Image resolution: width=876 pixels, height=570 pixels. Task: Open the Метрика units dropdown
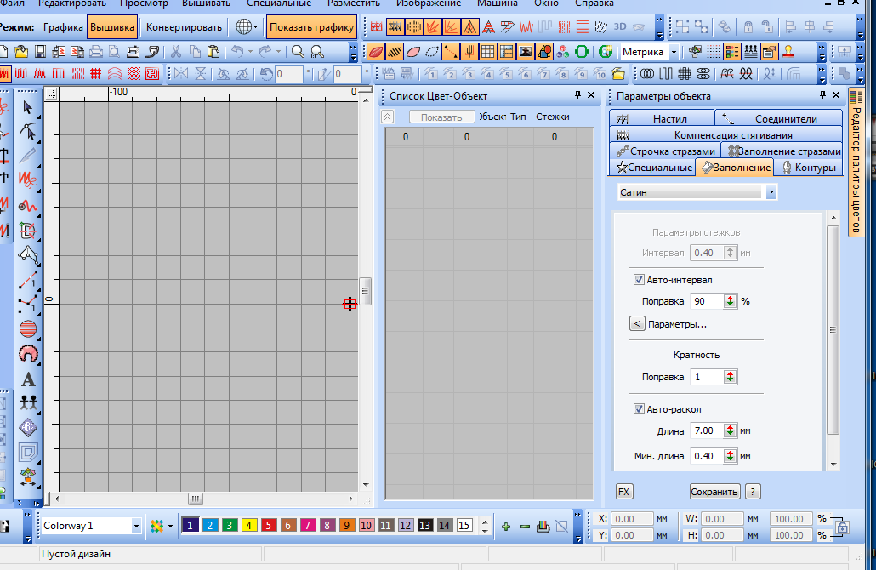coord(674,52)
